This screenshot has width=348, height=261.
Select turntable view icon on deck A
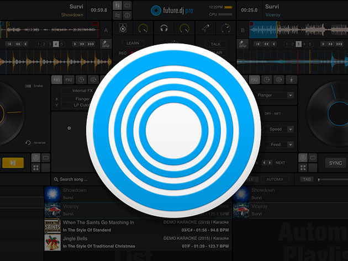point(36,158)
